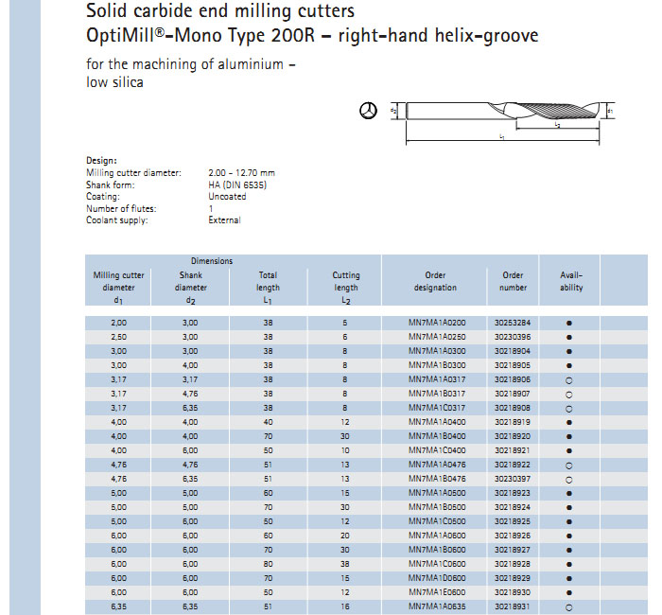662x615 pixels.
Task: Click the hollow availability circle for order 30218906
Action: (x=569, y=379)
